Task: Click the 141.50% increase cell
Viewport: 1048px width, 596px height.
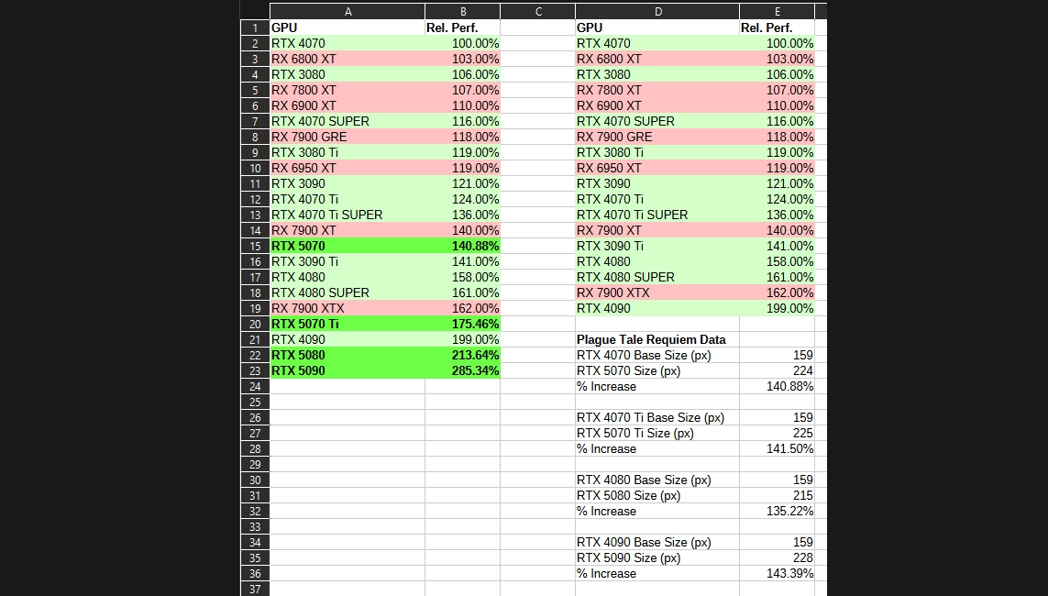Action: click(x=777, y=448)
